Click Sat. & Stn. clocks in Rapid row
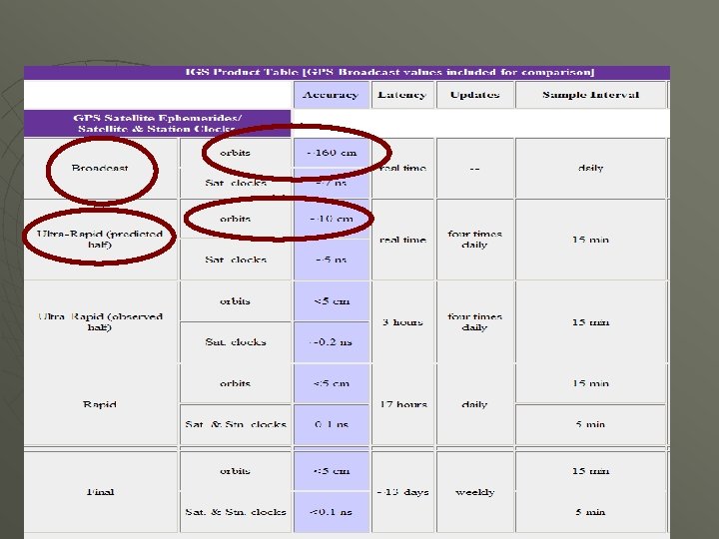The width and height of the screenshot is (719, 539). coord(236,425)
